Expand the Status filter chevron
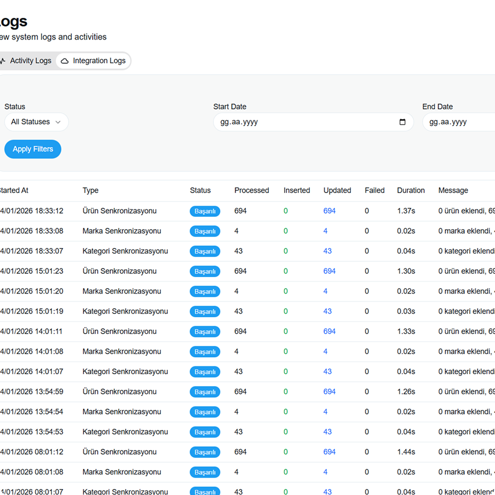 click(58, 122)
